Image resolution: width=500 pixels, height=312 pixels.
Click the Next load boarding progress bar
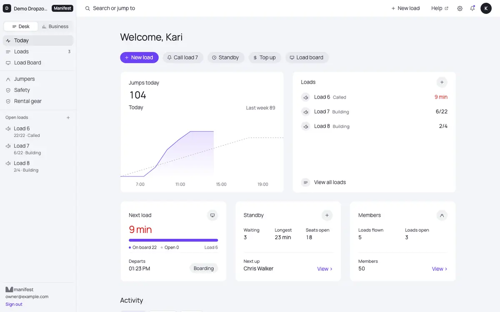point(173,240)
